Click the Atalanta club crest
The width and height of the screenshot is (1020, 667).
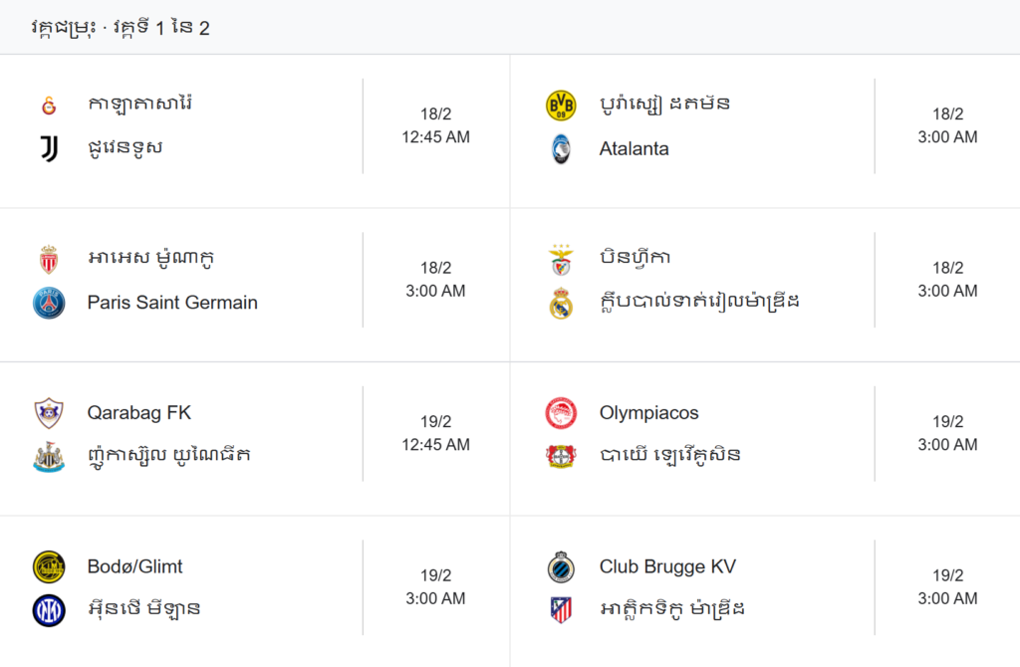point(561,149)
